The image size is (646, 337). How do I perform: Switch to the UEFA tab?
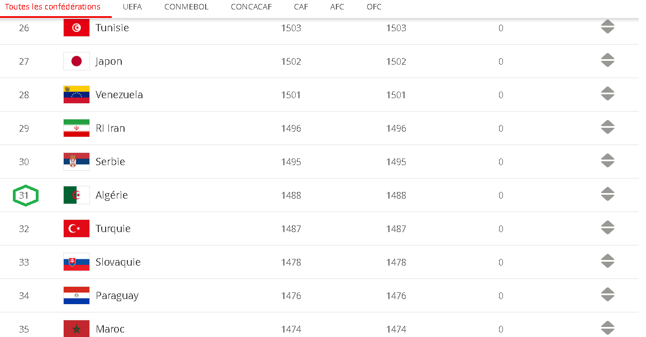pyautogui.click(x=132, y=7)
